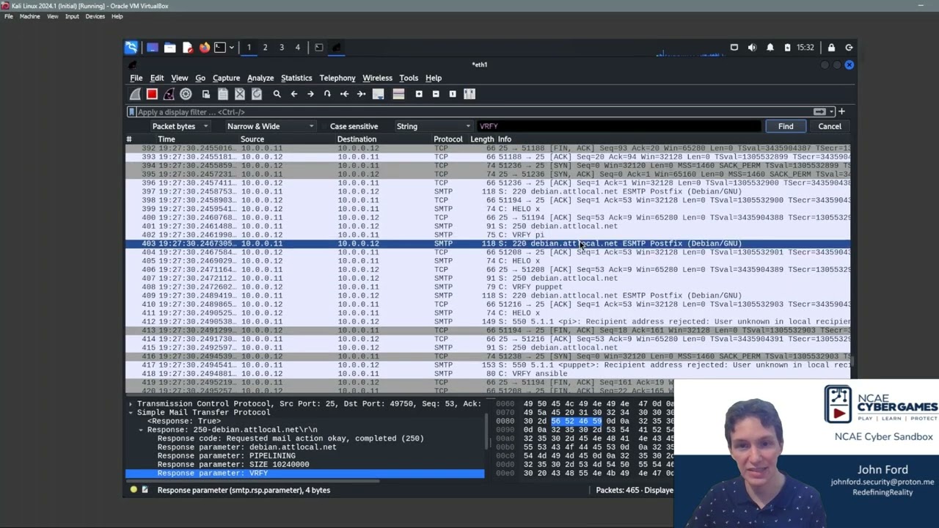The image size is (939, 528).
Task: Open the volume control in the system tray
Action: click(752, 48)
